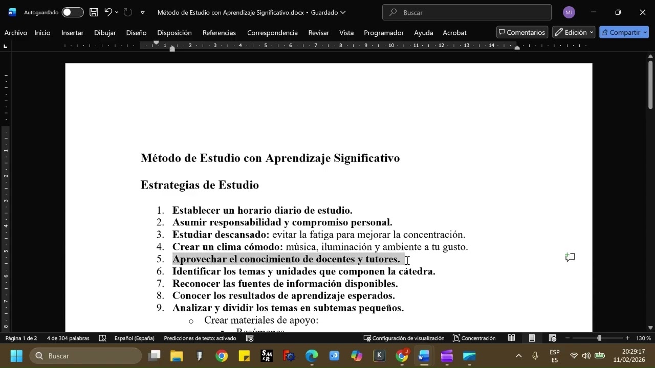Undo the last action
Image resolution: width=655 pixels, height=368 pixels.
click(x=108, y=12)
